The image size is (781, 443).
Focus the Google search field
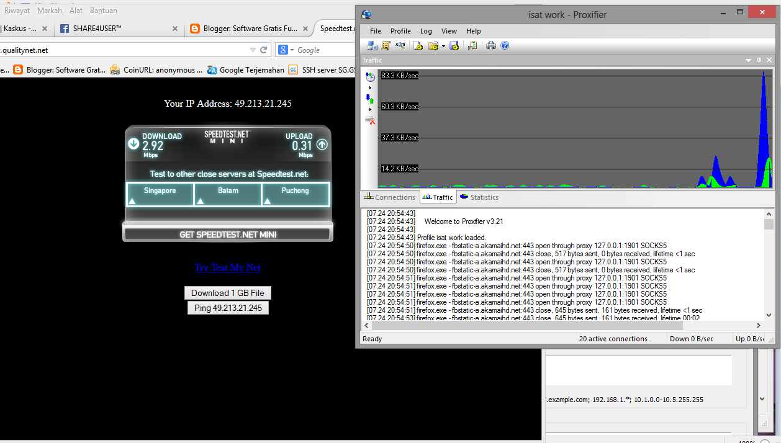(x=325, y=50)
